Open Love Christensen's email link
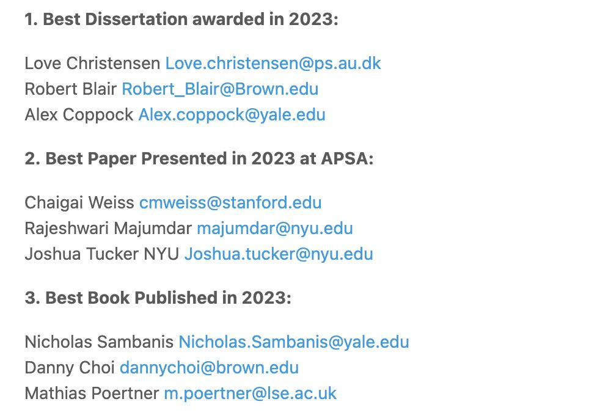This screenshot has height=418, width=600. point(273,64)
